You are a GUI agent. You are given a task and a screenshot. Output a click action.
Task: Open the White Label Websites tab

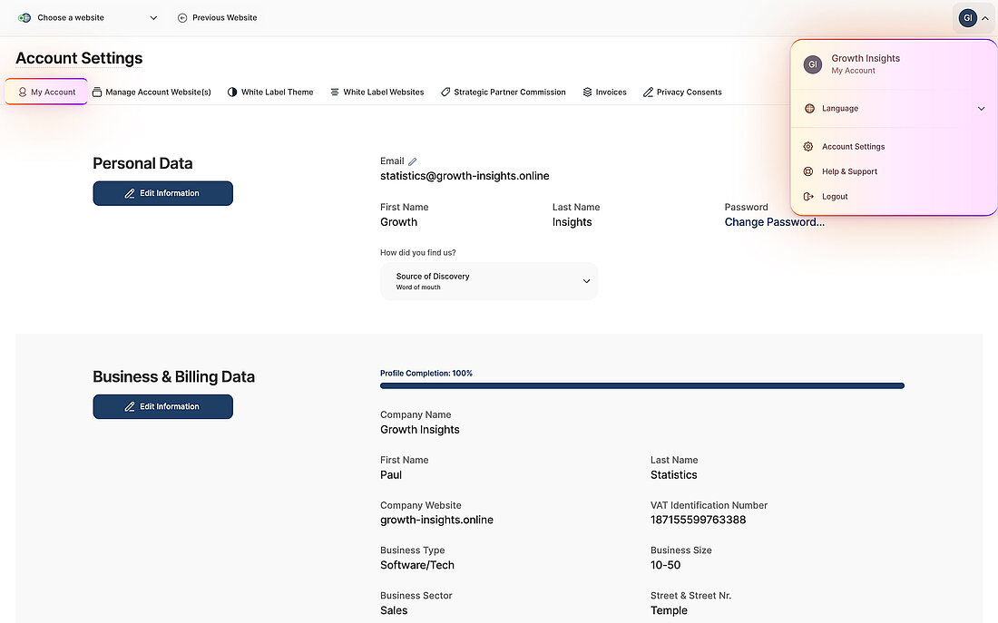[x=377, y=92]
